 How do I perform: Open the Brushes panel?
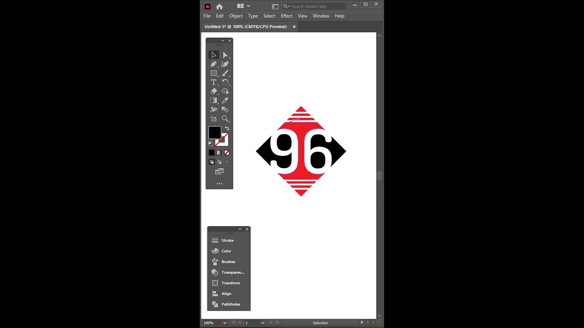[x=229, y=262]
